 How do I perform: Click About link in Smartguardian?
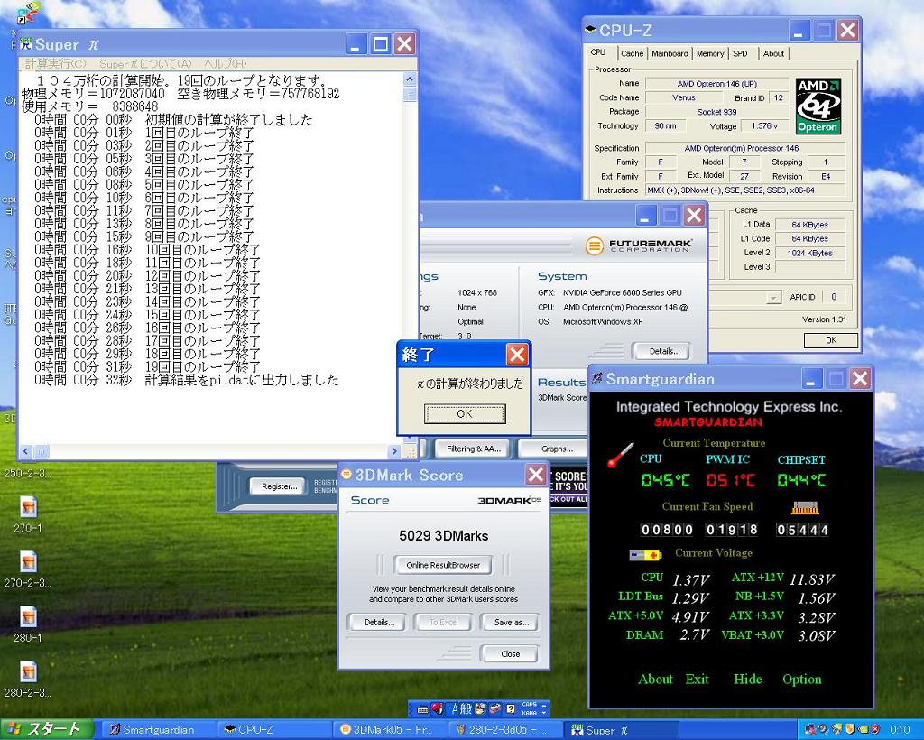(x=655, y=680)
